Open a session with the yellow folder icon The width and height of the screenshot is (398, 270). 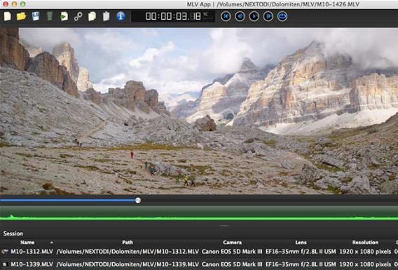pos(21,17)
